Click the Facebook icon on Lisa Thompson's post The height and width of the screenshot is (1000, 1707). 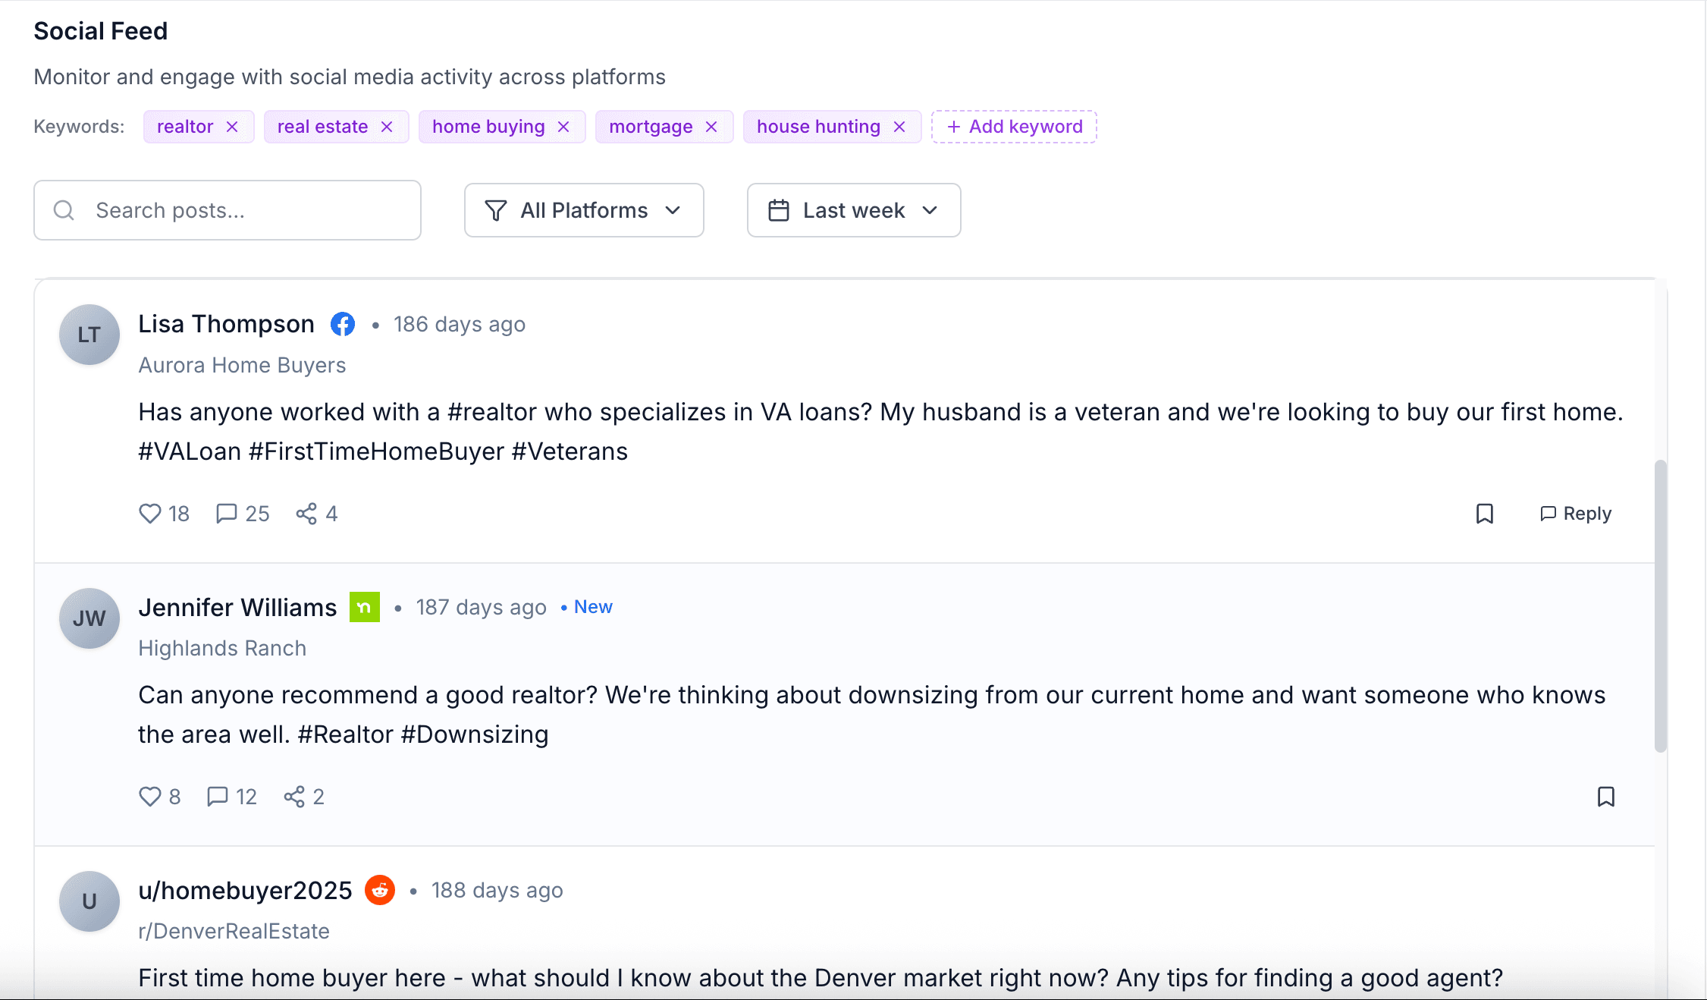point(343,324)
